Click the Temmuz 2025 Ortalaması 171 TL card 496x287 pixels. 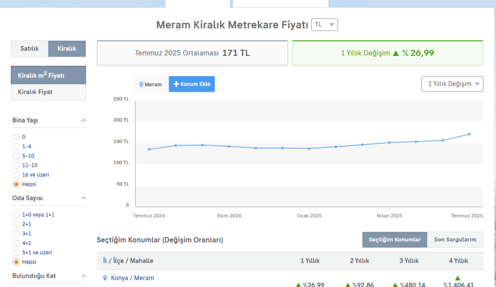click(x=192, y=53)
